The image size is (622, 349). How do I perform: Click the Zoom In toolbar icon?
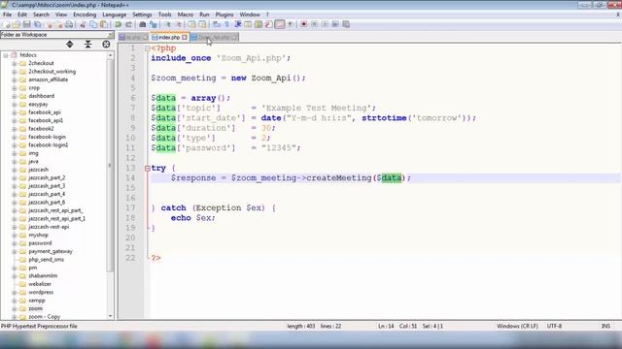pyautogui.click(x=168, y=24)
